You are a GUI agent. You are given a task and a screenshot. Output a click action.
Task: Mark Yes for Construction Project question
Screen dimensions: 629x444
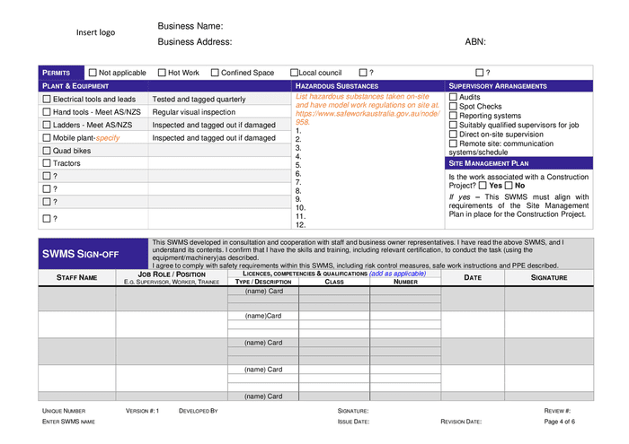click(483, 186)
